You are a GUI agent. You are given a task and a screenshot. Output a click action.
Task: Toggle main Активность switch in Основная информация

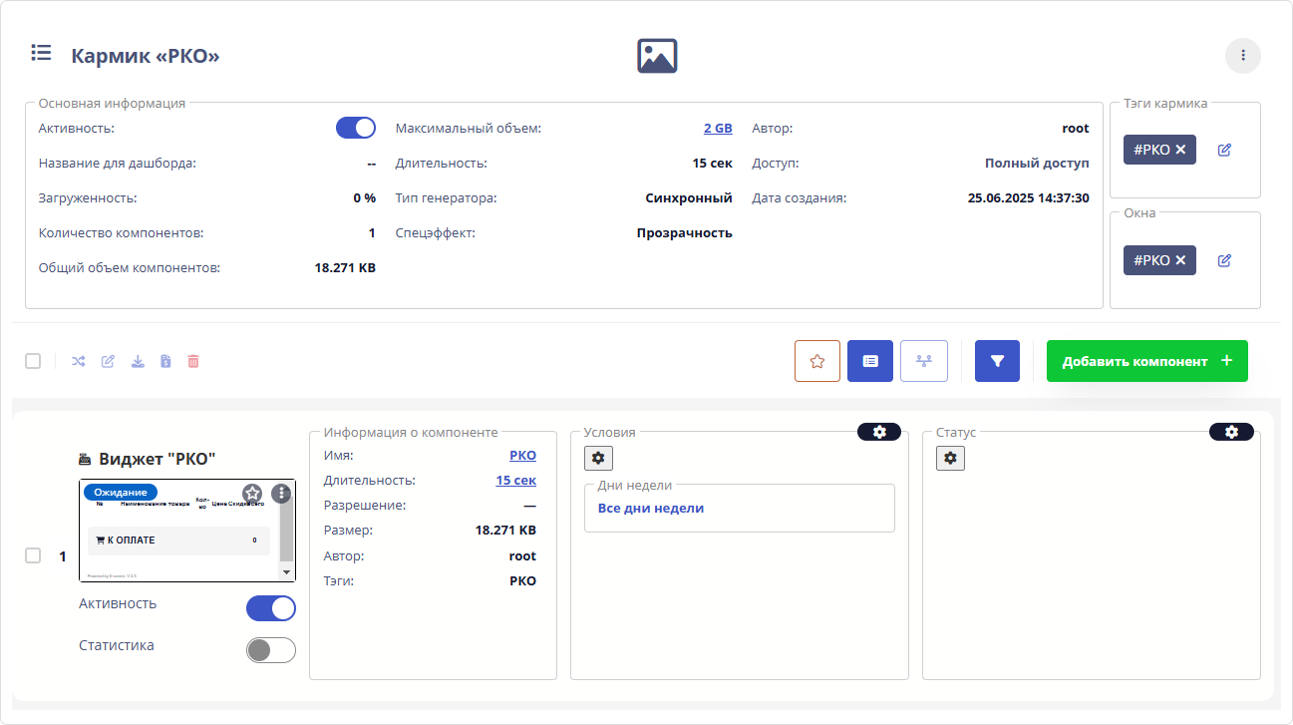[356, 128]
